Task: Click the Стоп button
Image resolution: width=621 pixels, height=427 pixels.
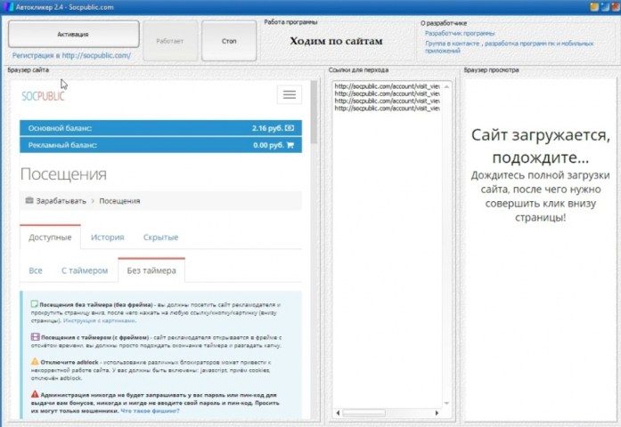Action: pos(229,41)
